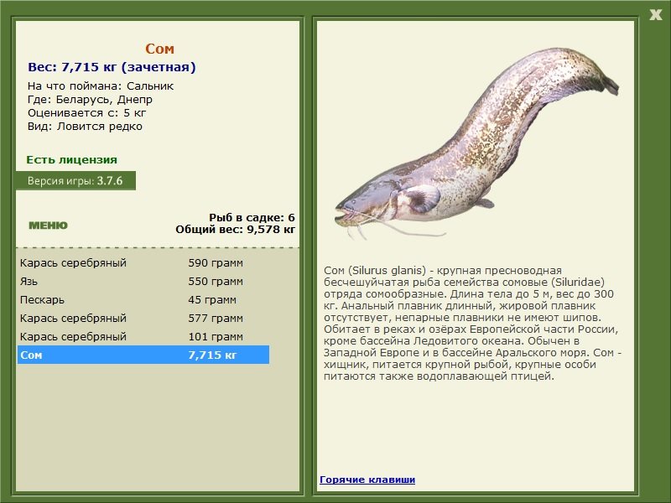Click the Общий вес: 9,578 кг total

click(x=235, y=230)
